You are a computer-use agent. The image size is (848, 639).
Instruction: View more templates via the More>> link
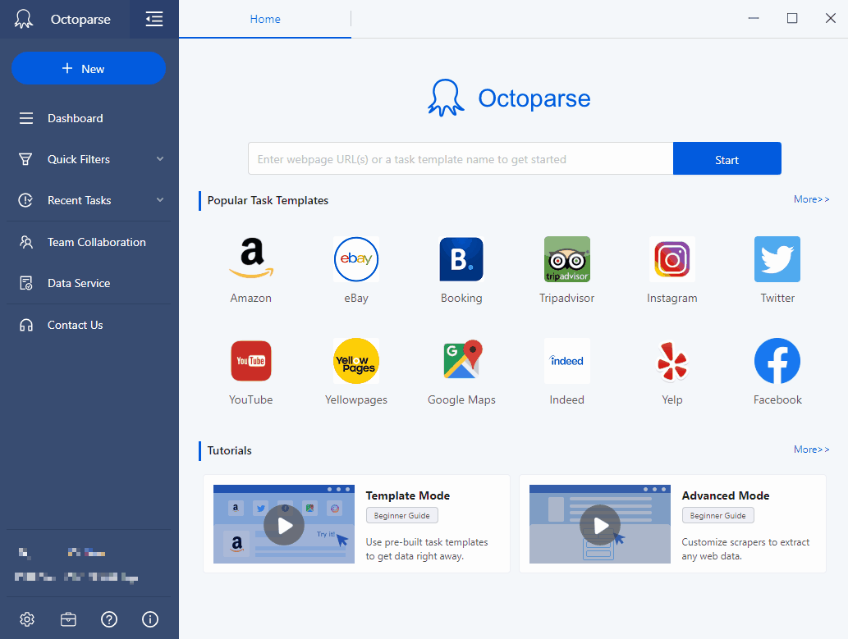click(x=810, y=199)
